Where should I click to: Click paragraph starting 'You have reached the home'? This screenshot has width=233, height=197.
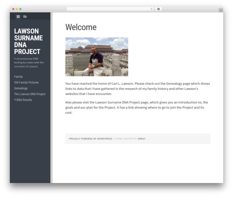click(x=137, y=88)
